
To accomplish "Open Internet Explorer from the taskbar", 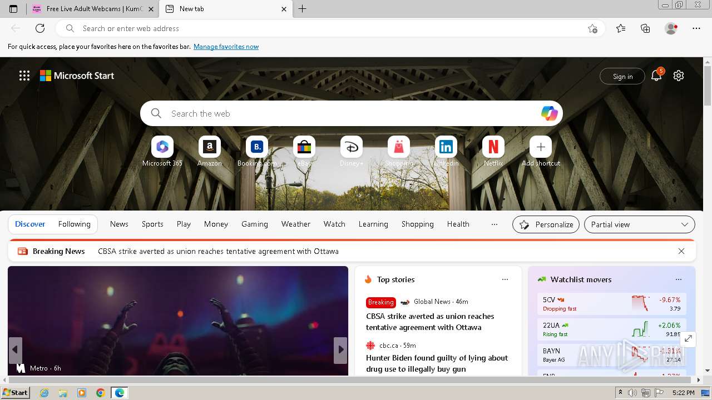I will [44, 393].
